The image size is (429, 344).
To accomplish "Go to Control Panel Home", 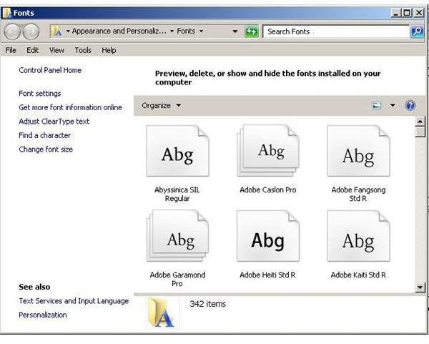I will [50, 70].
